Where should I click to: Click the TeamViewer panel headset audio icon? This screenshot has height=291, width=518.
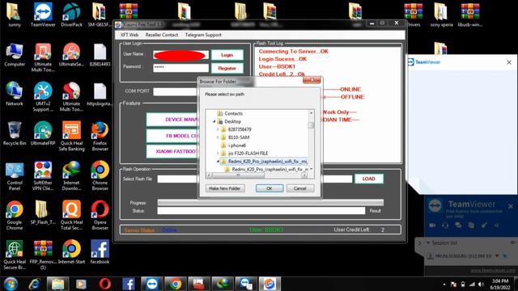445,226
